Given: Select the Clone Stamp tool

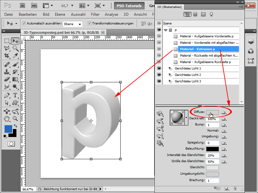Looking at the screenshot, I should point(6,72).
